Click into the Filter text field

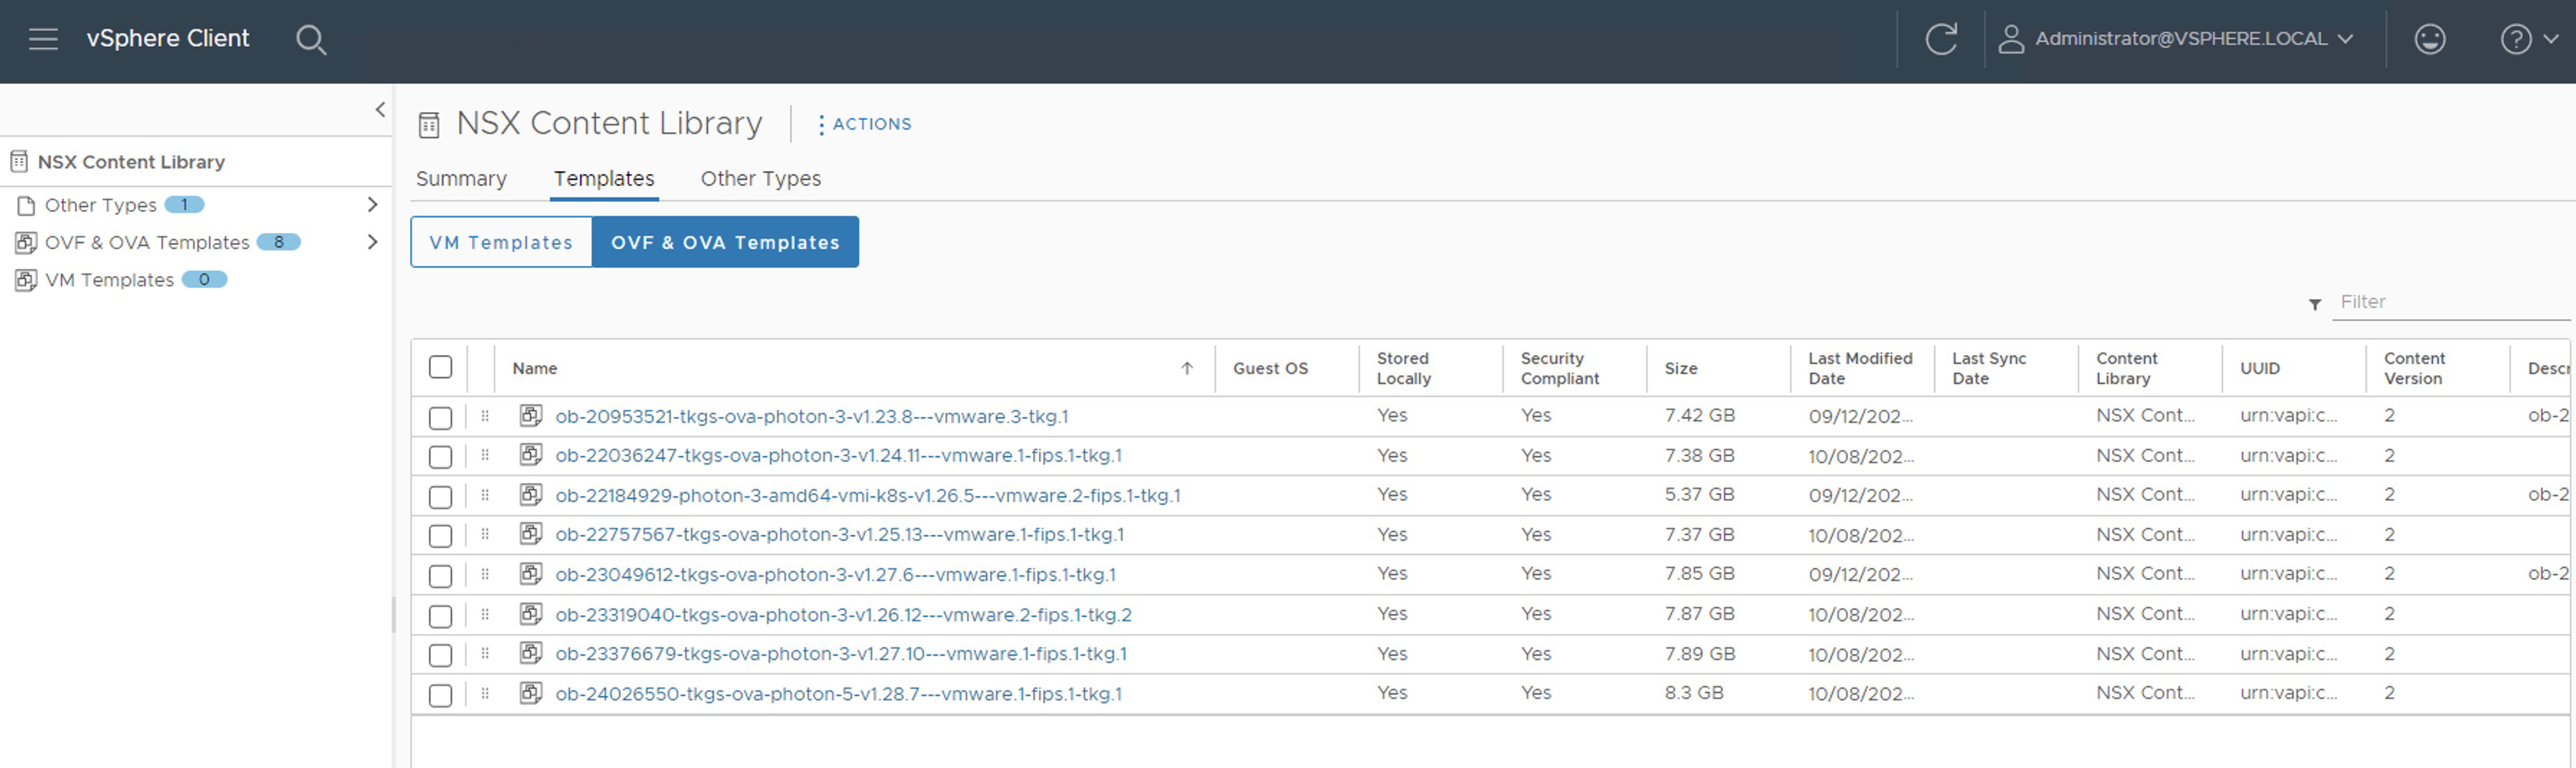[x=2450, y=302]
